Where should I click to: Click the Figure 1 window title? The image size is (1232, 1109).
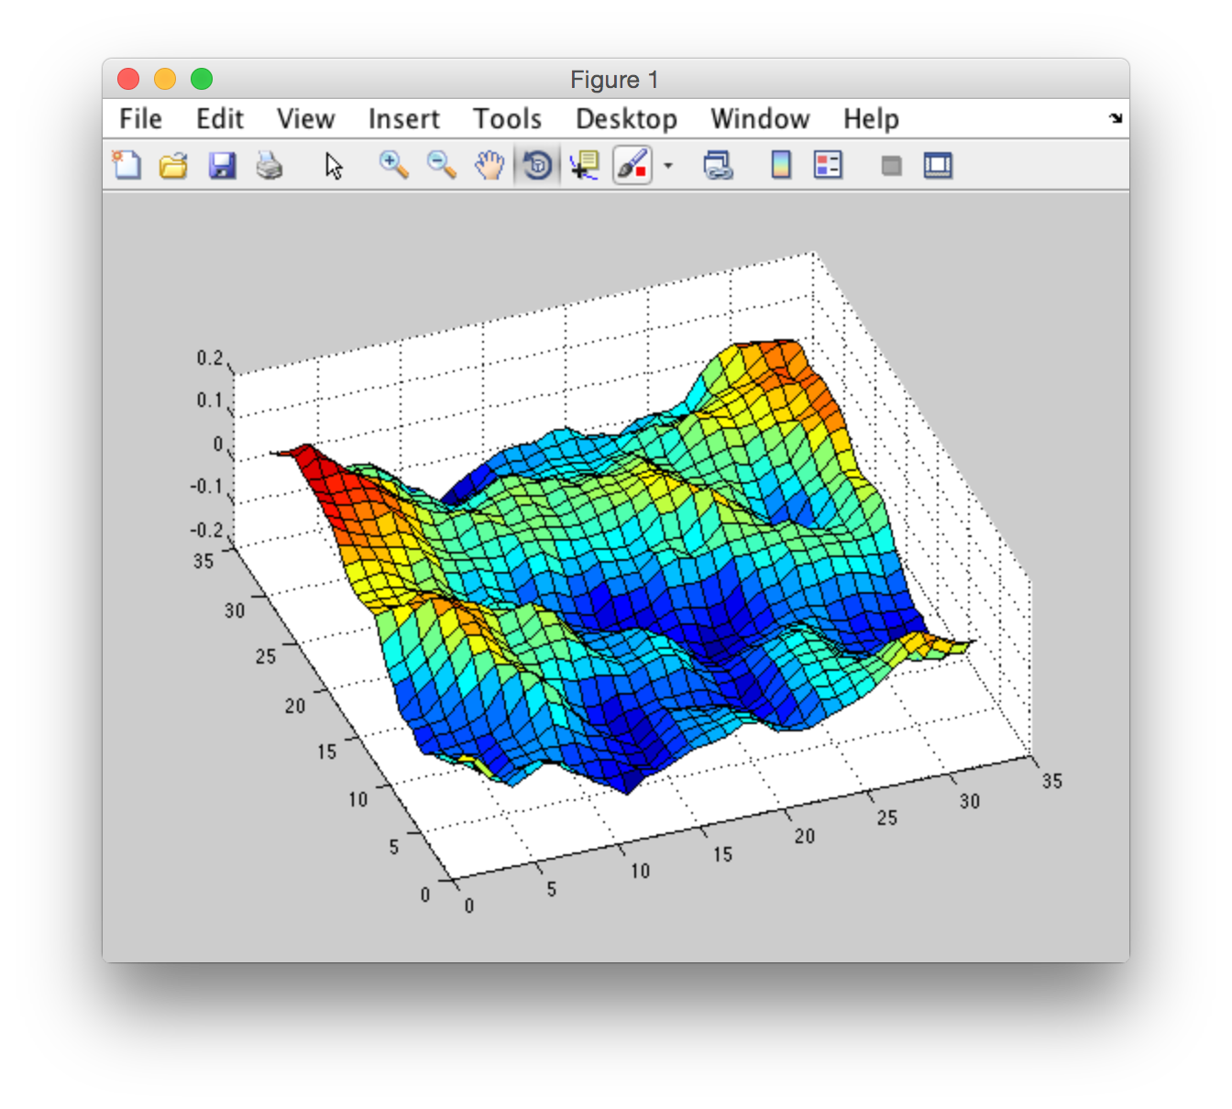(x=615, y=80)
